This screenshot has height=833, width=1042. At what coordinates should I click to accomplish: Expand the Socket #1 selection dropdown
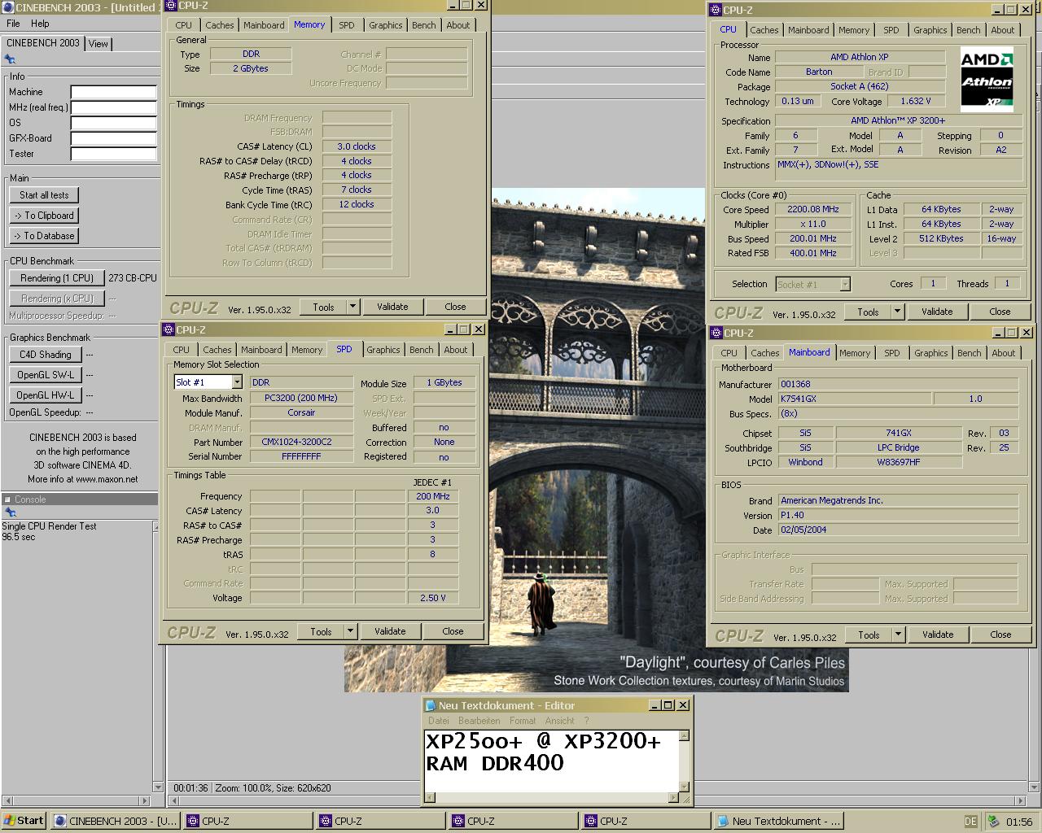tap(845, 284)
